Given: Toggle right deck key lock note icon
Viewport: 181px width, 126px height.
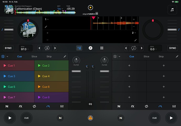Looking at the screenshot, I should pos(179,30).
